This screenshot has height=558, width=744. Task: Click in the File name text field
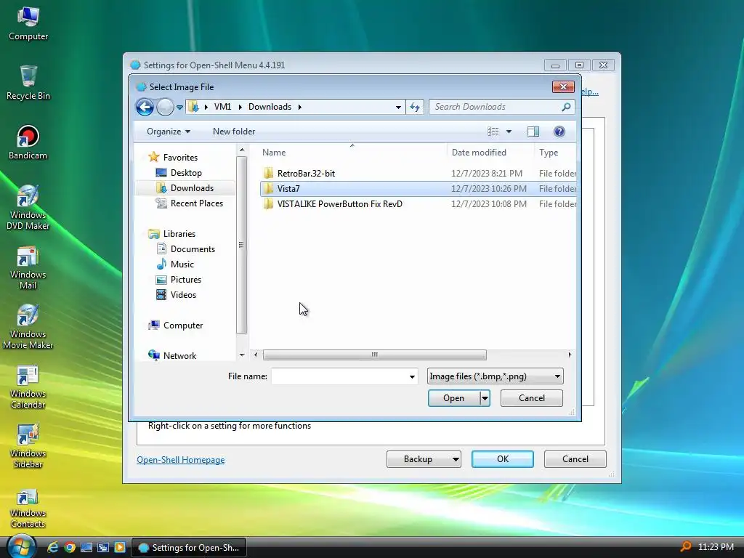pos(339,377)
